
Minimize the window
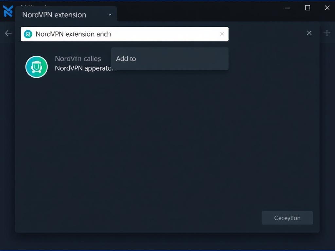288,8
